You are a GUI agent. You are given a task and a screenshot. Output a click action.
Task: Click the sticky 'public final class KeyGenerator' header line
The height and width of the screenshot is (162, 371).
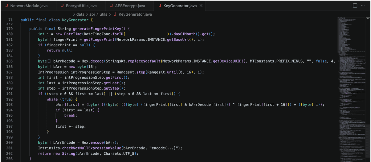pos(56,20)
